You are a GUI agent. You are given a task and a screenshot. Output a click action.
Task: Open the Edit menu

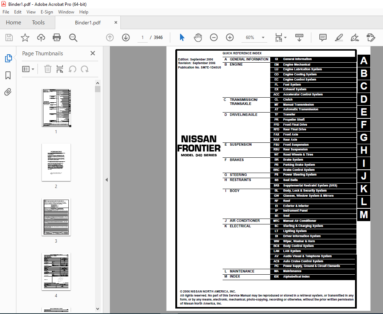click(17, 12)
